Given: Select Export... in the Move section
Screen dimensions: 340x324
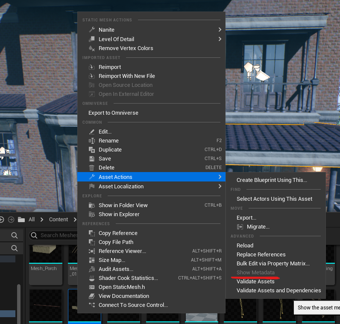Looking at the screenshot, I should click(x=276, y=218).
